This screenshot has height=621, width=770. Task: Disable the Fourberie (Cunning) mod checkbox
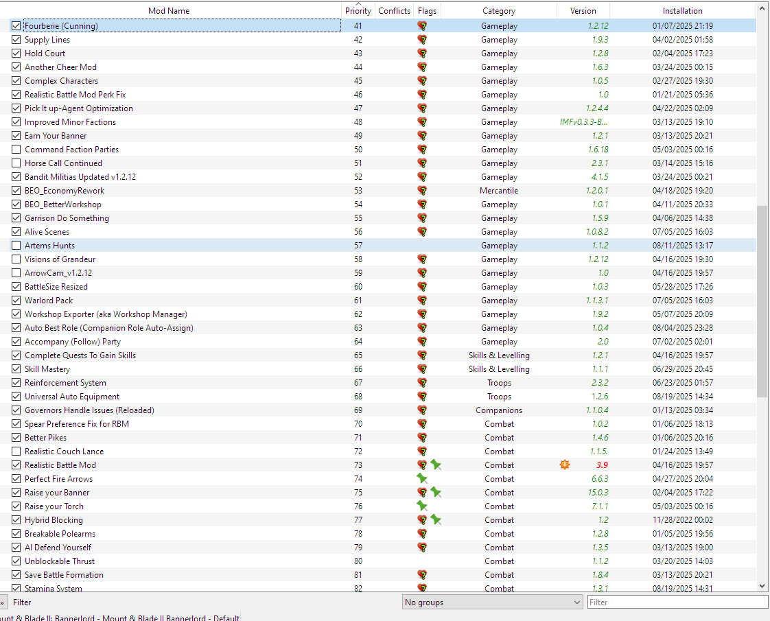pyautogui.click(x=16, y=26)
